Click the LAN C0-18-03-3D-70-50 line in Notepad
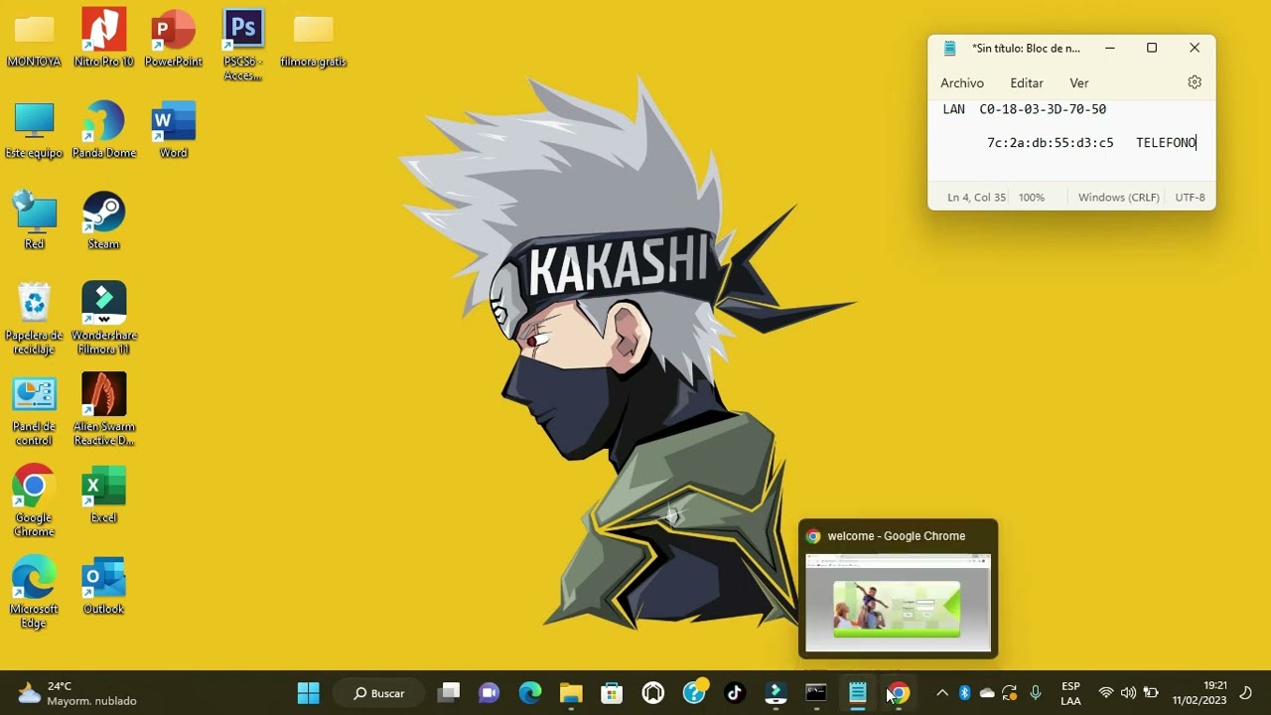Image resolution: width=1271 pixels, height=715 pixels. [1024, 109]
